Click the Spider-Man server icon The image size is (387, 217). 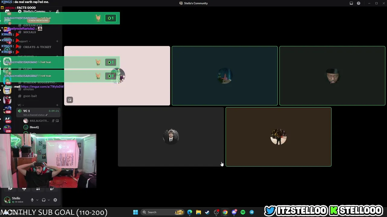click(x=7, y=99)
